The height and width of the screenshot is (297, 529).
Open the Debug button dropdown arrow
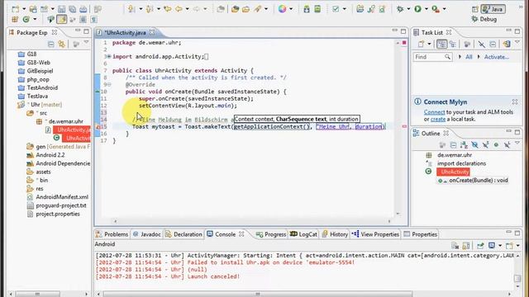[x=408, y=9]
